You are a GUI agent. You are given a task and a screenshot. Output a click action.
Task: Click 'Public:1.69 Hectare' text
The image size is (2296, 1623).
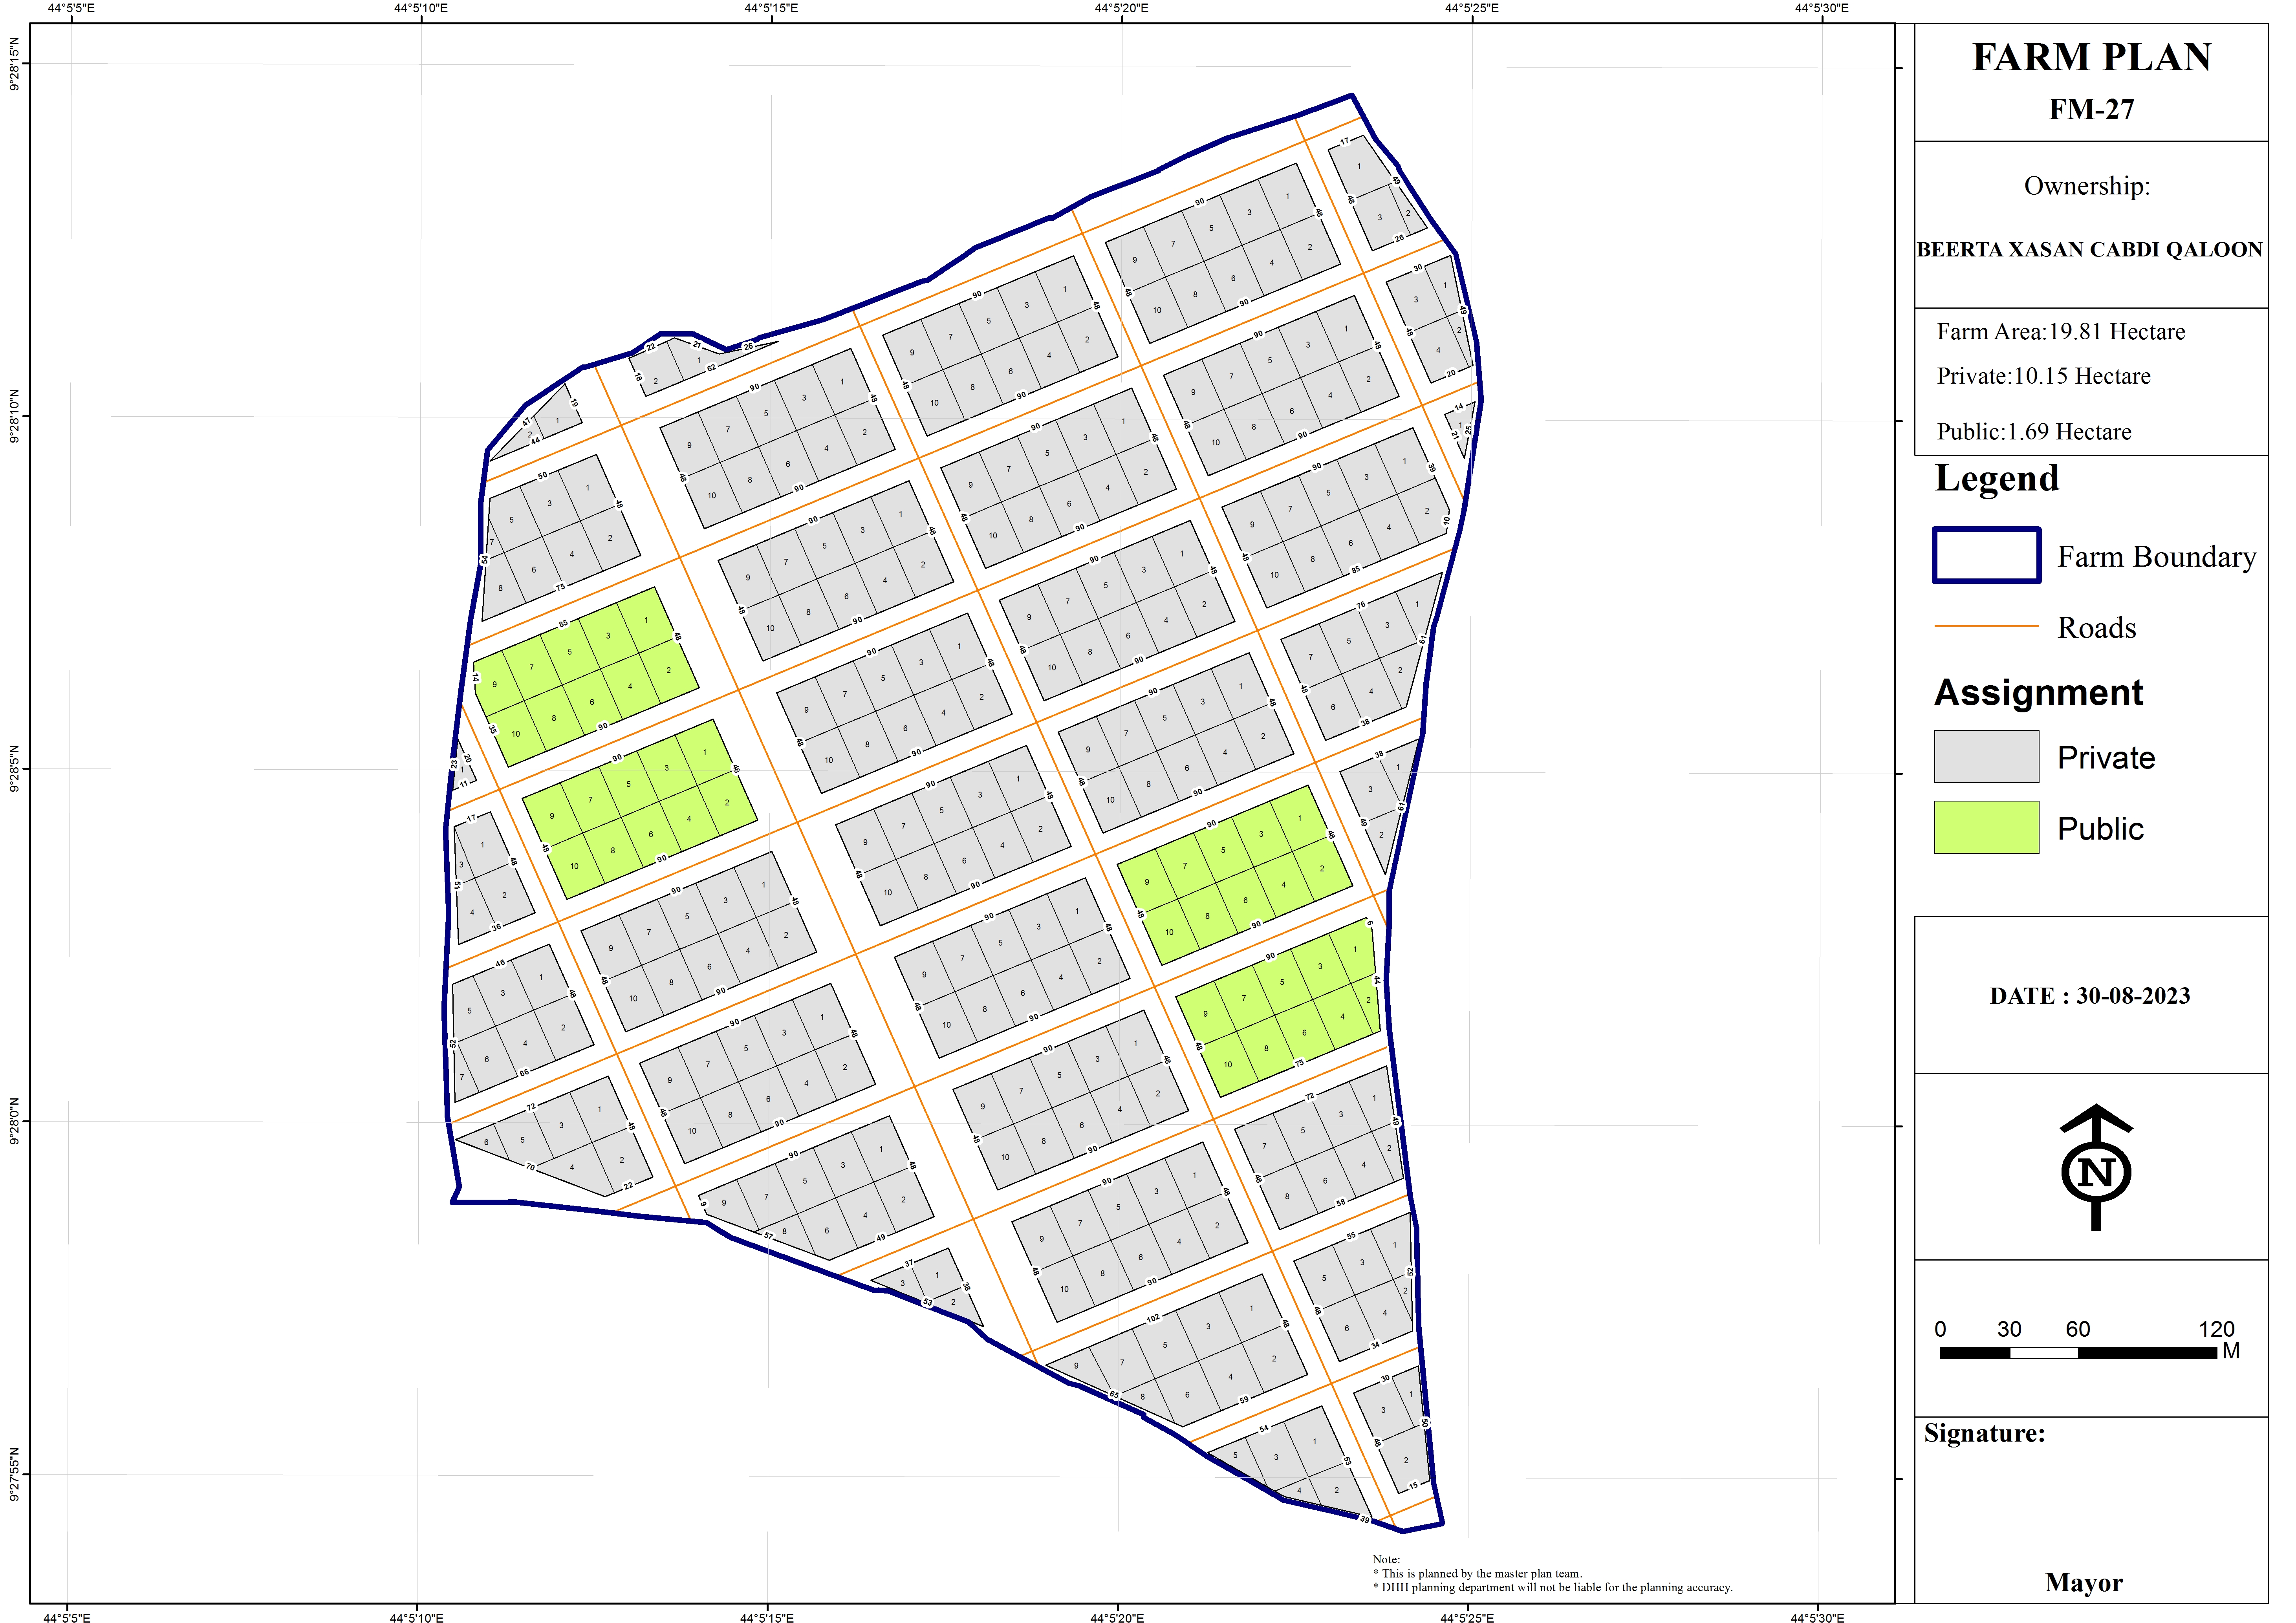tap(2034, 432)
